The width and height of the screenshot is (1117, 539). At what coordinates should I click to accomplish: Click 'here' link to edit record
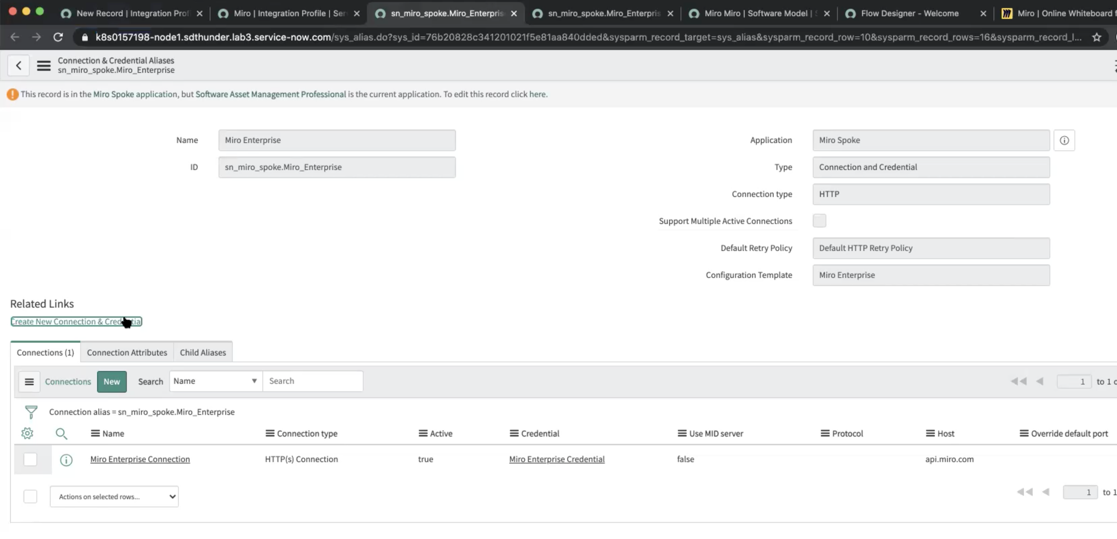point(537,94)
